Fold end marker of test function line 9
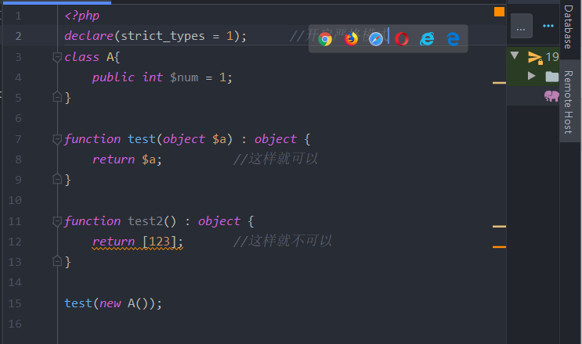 click(57, 179)
